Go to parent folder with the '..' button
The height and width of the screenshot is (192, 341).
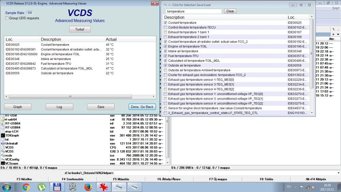(x=338, y=29)
